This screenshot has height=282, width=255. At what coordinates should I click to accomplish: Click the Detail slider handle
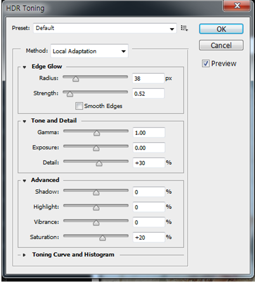[x=99, y=163]
